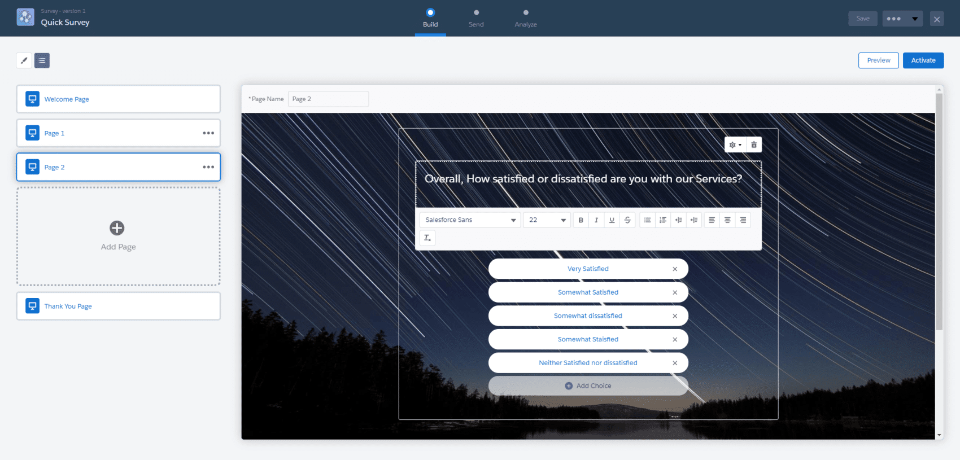Underline the question text
960x460 pixels.
coord(612,220)
